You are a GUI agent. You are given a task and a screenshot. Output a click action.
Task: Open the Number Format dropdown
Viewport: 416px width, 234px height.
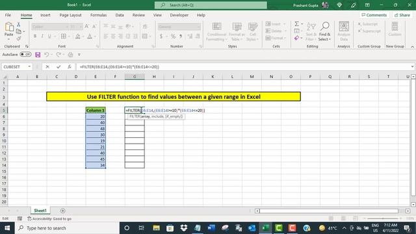[x=198, y=27]
